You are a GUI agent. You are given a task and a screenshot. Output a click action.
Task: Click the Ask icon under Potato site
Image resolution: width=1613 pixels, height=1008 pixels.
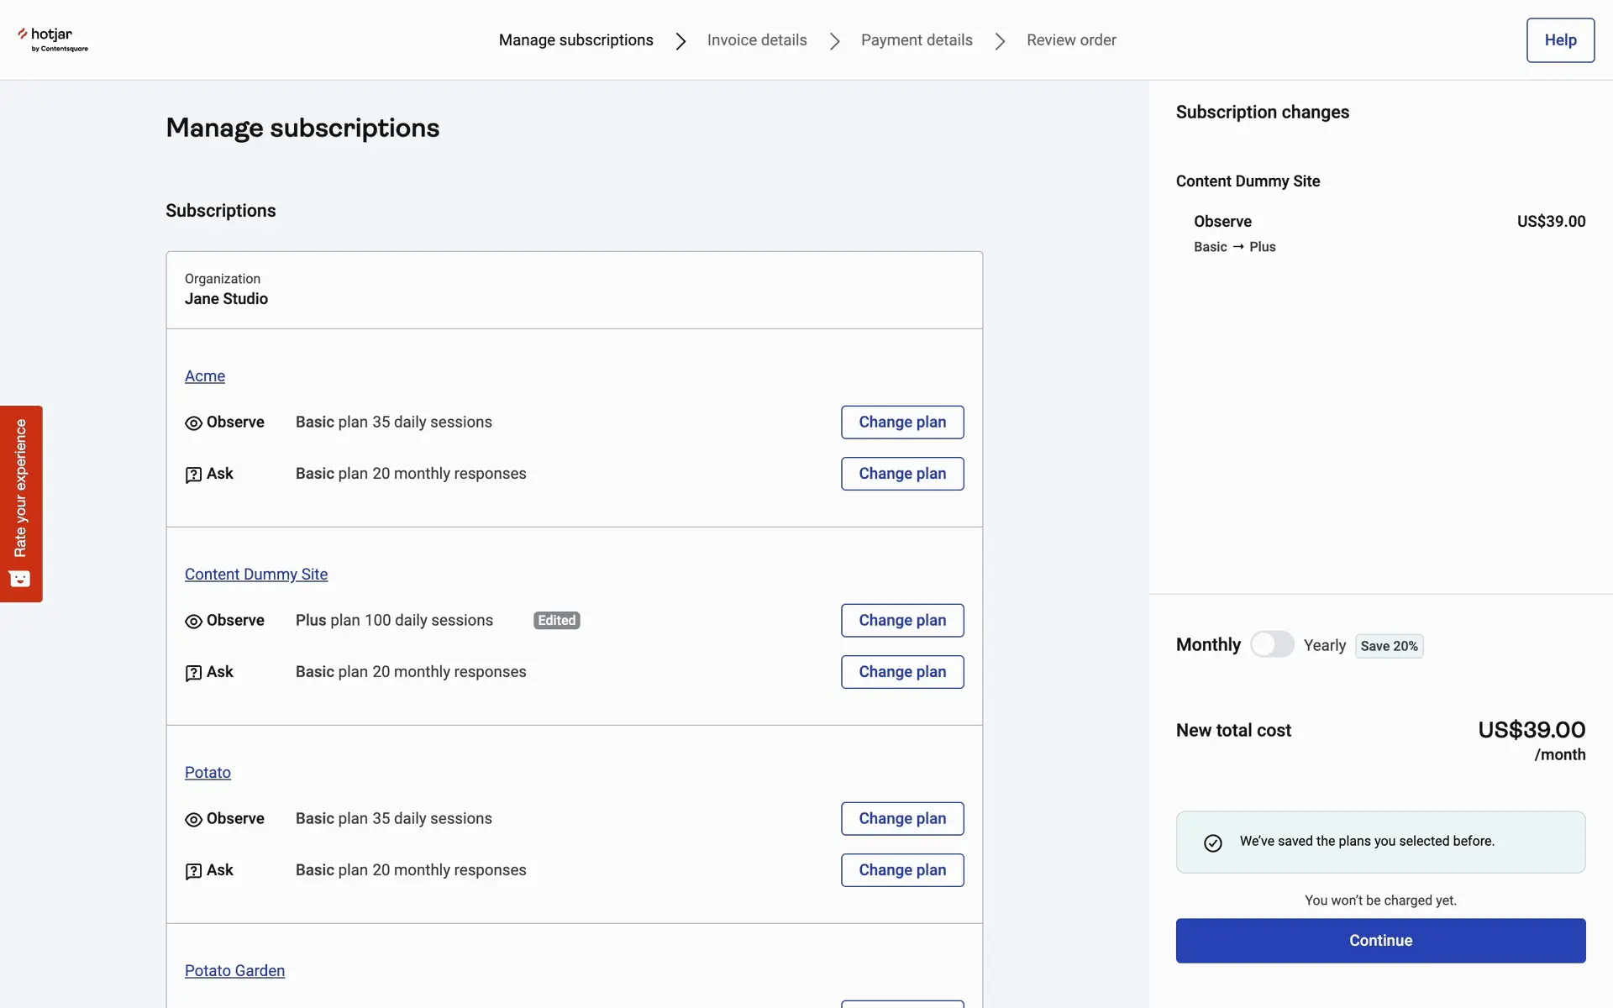[x=193, y=871]
